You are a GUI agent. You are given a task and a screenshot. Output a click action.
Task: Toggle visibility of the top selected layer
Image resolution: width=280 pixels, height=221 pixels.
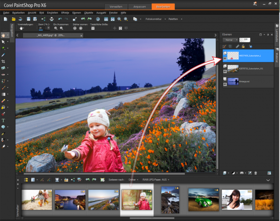click(224, 59)
